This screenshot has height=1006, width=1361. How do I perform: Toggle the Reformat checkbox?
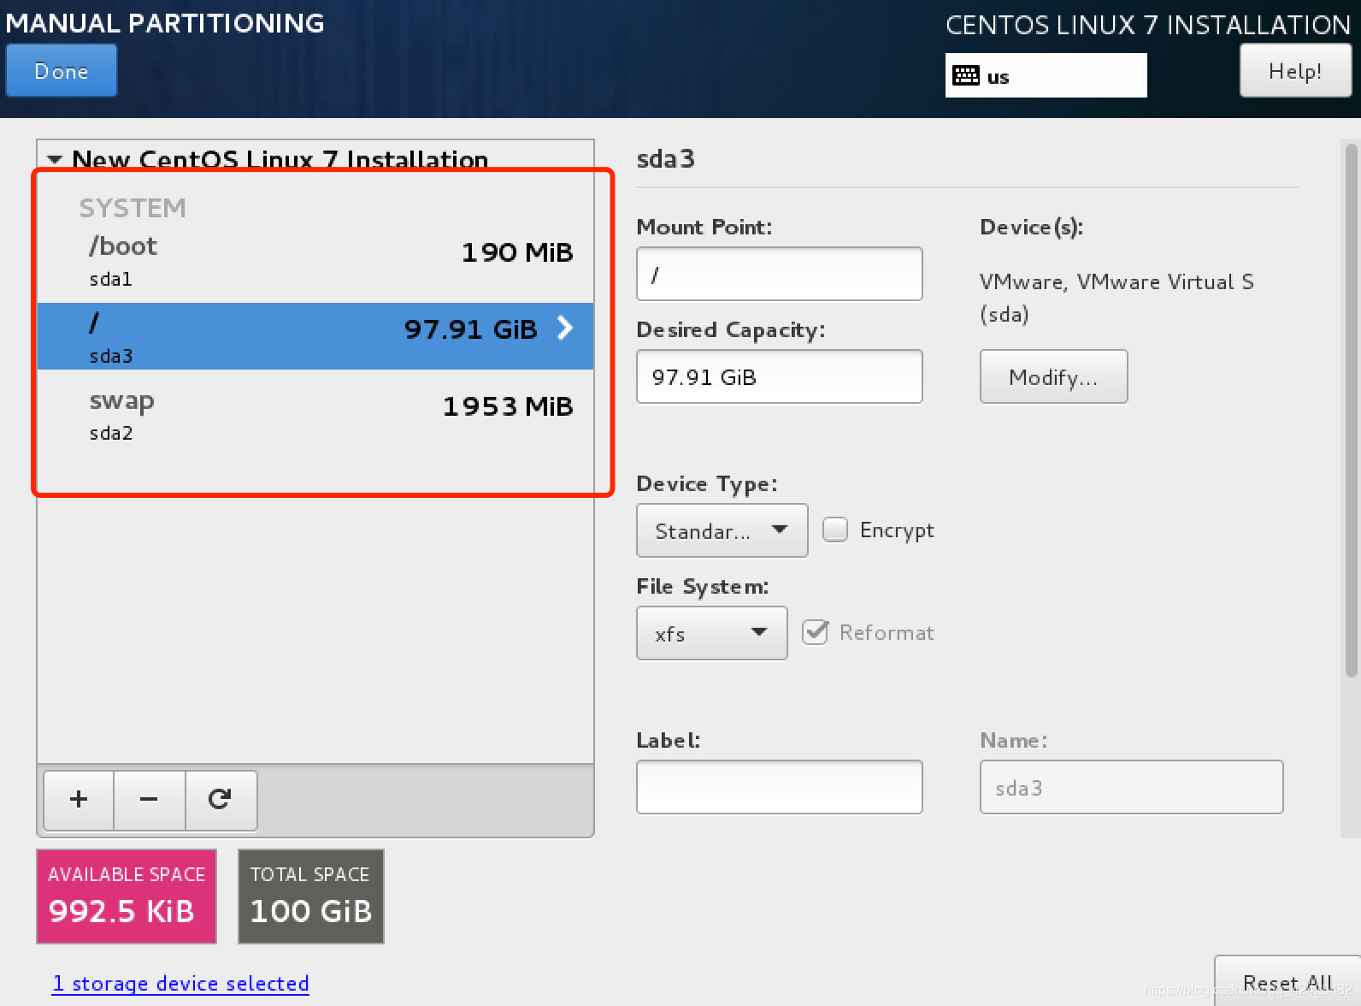coord(815,632)
